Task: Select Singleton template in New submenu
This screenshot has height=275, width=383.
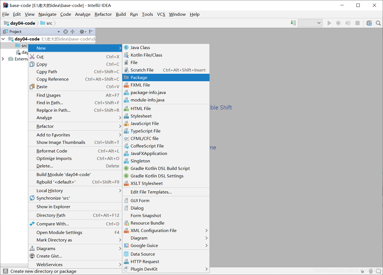Action: 166,161
